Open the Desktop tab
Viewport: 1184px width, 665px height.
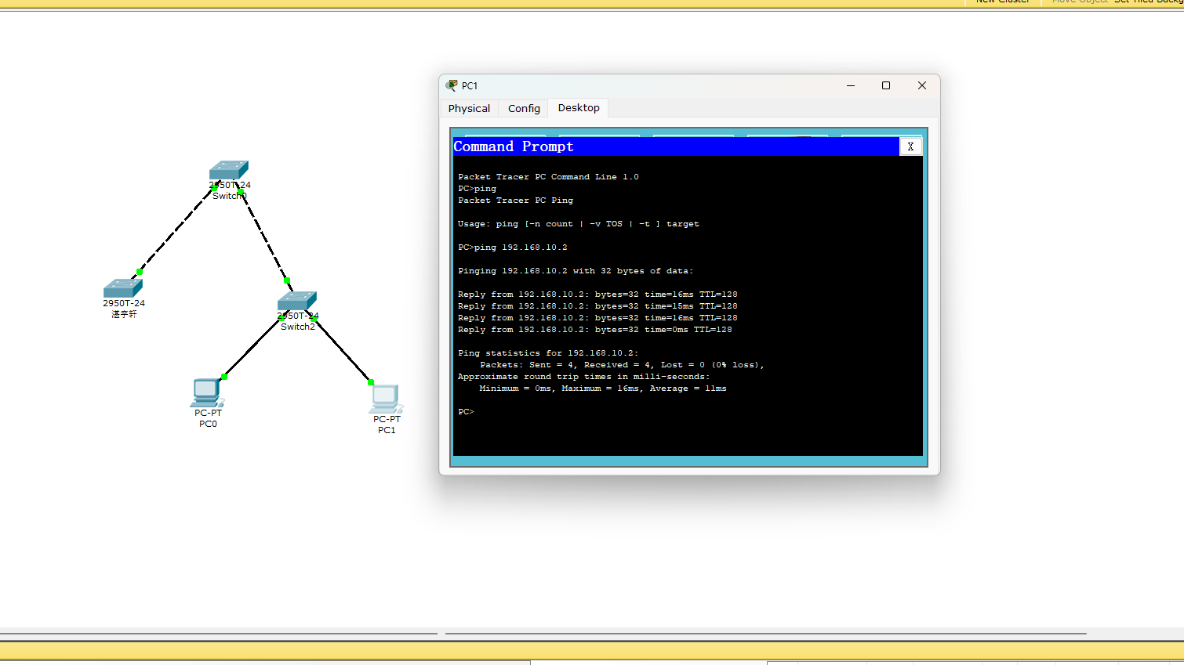click(x=579, y=108)
